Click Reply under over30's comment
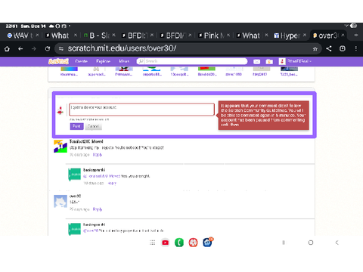363x272 pixels. (x=98, y=209)
